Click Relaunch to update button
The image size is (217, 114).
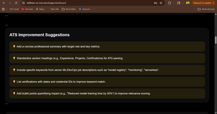click(202, 3)
